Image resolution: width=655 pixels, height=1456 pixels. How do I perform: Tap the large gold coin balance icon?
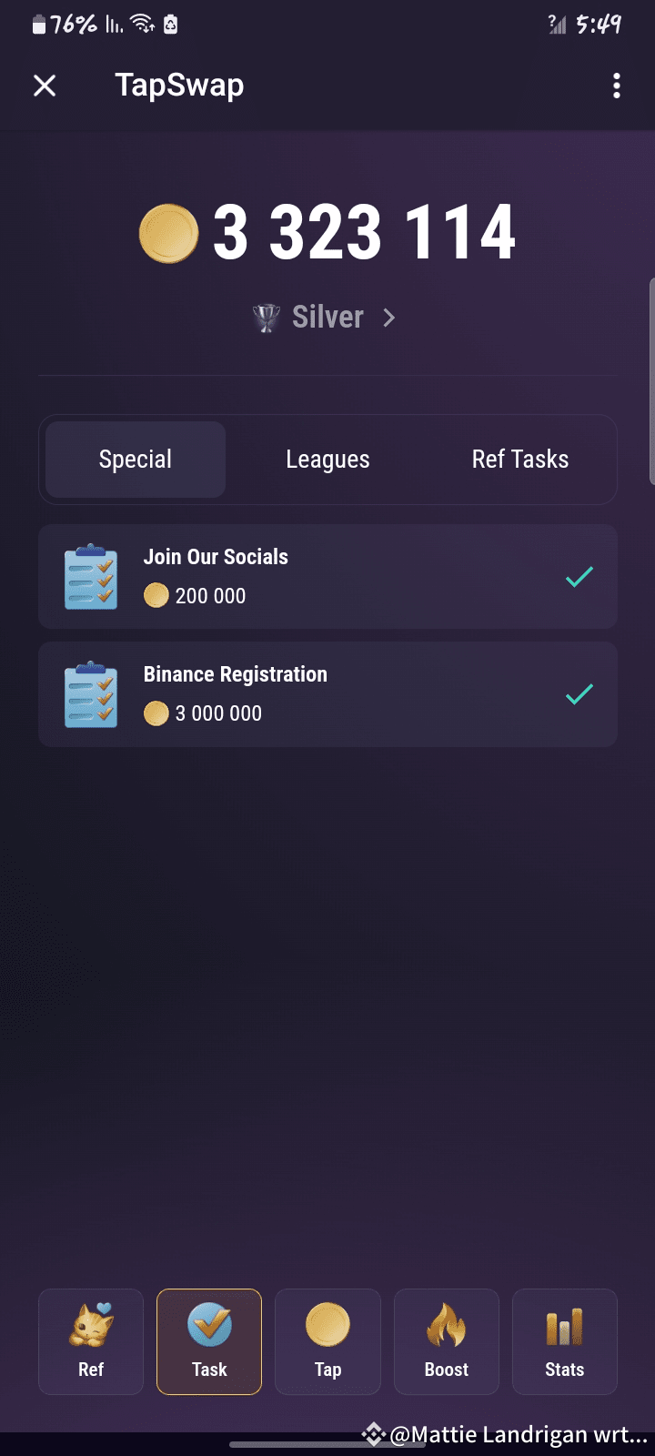point(168,234)
